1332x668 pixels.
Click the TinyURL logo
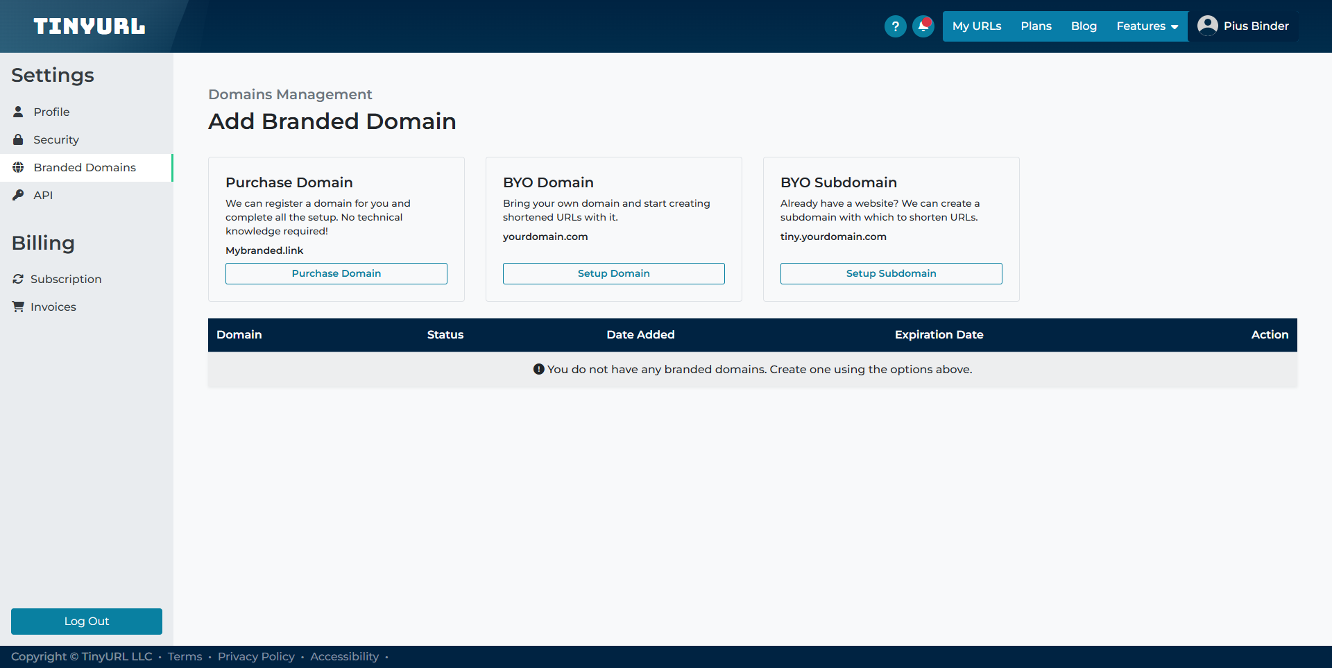(x=89, y=26)
